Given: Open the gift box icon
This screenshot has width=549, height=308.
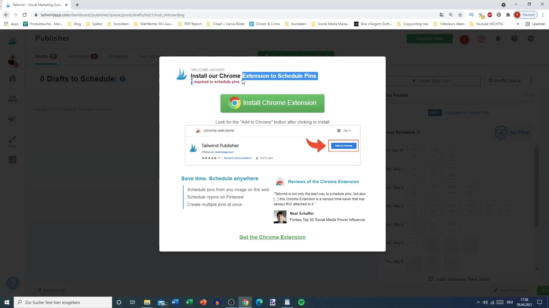Looking at the screenshot, I should pyautogui.click(x=482, y=39).
